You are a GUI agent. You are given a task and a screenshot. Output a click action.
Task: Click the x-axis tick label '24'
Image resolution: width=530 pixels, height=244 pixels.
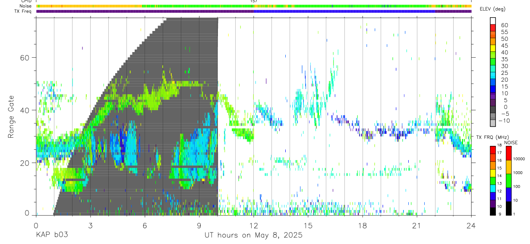coord(471,225)
